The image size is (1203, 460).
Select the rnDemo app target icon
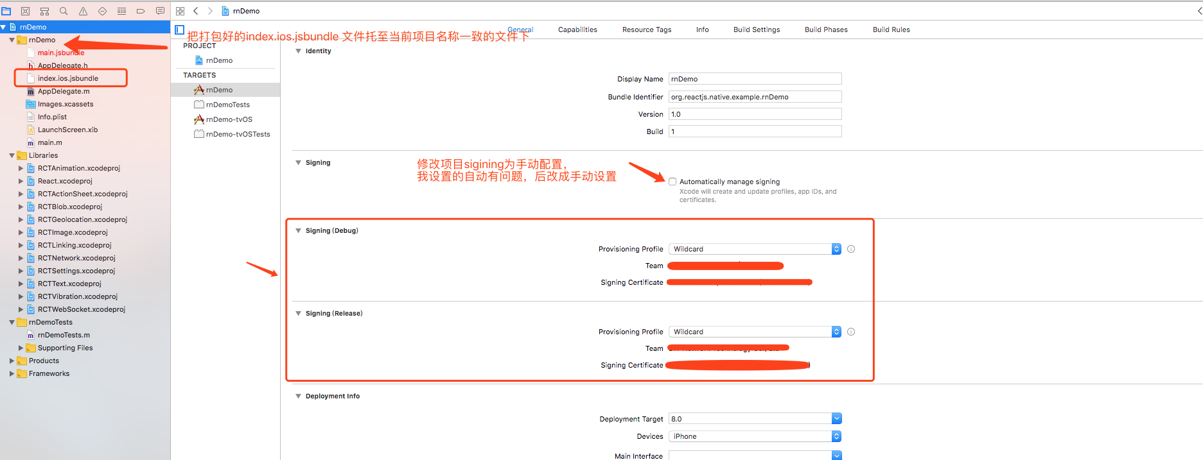pos(199,90)
